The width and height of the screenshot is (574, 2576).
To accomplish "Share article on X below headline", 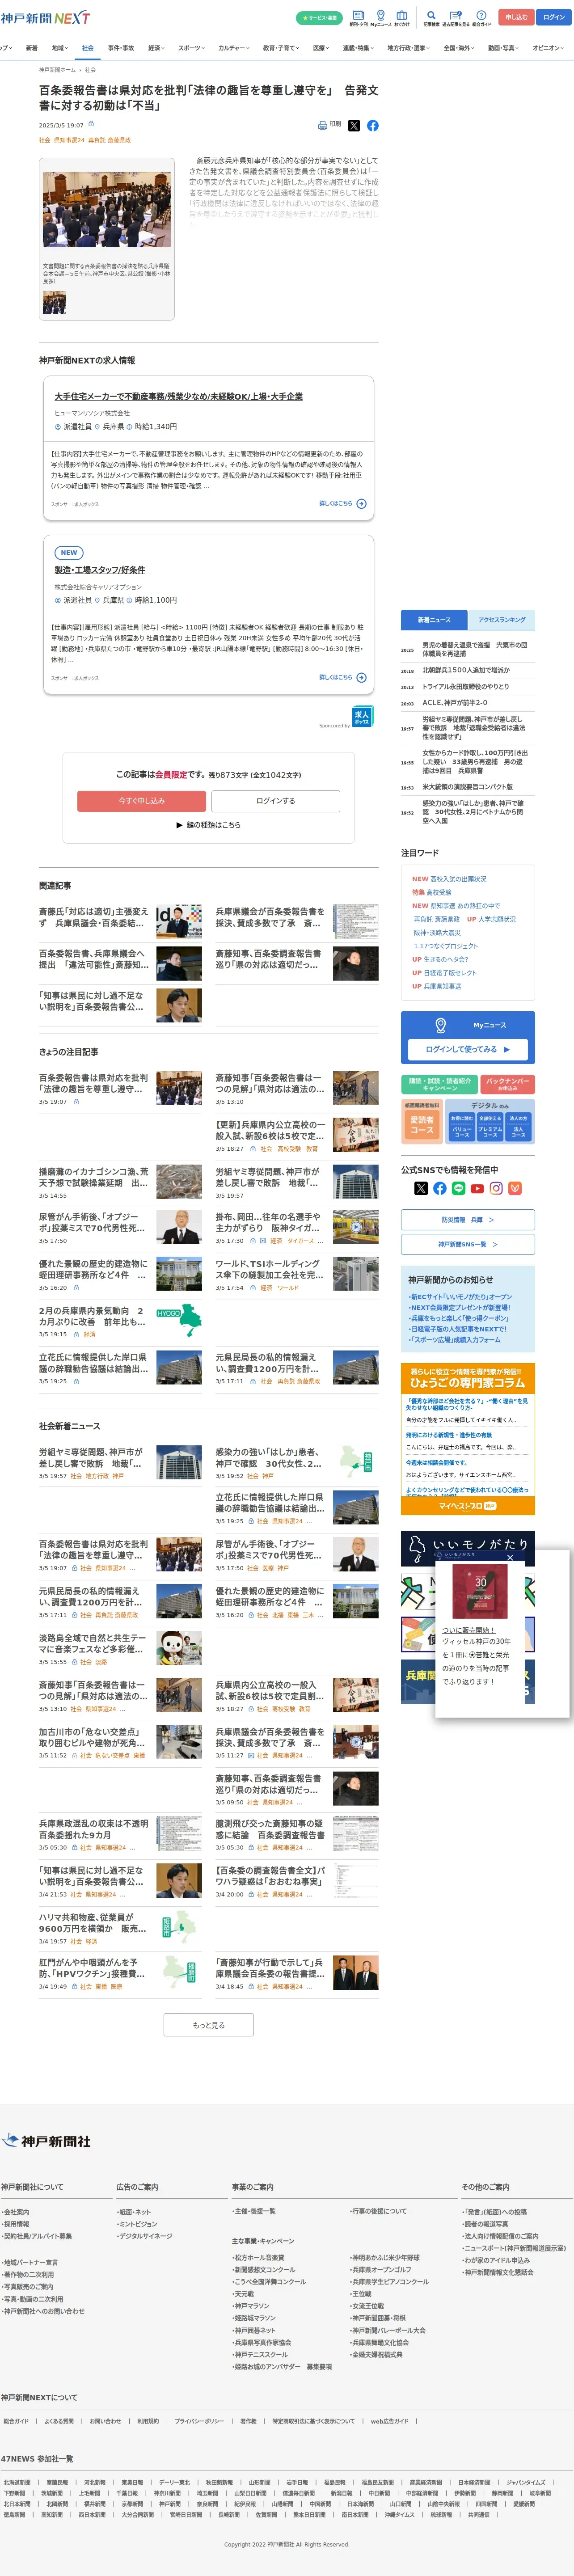I will pos(353,125).
